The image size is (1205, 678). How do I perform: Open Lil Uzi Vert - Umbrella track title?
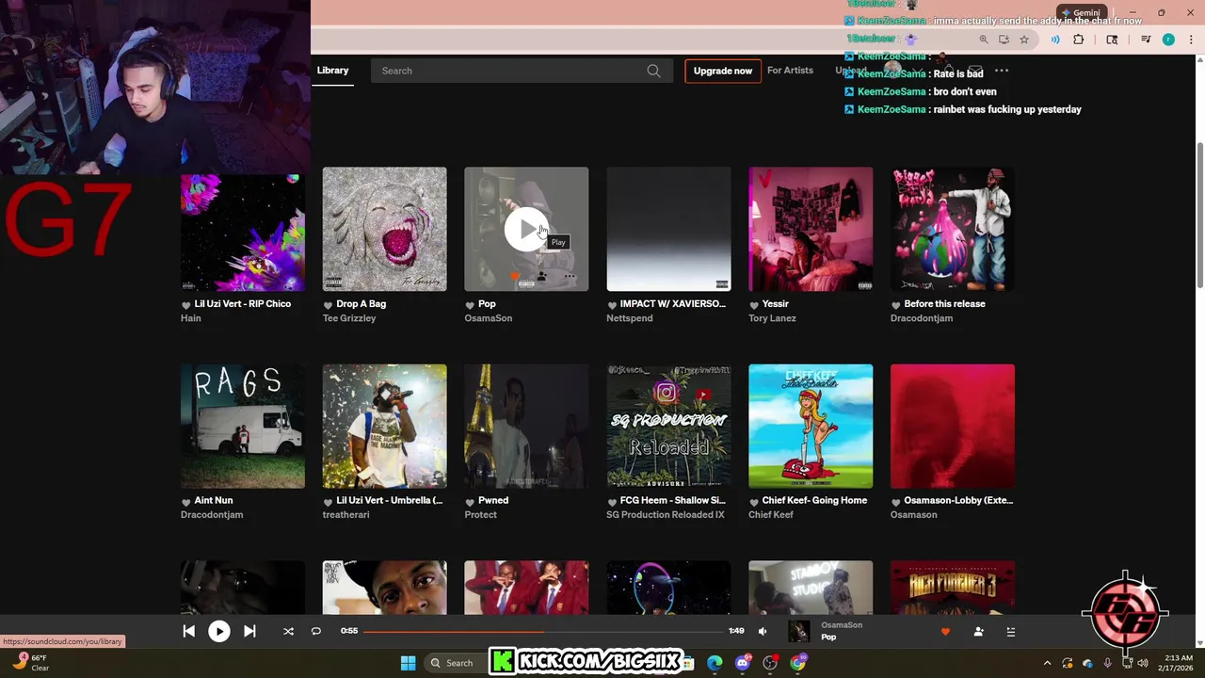point(390,501)
